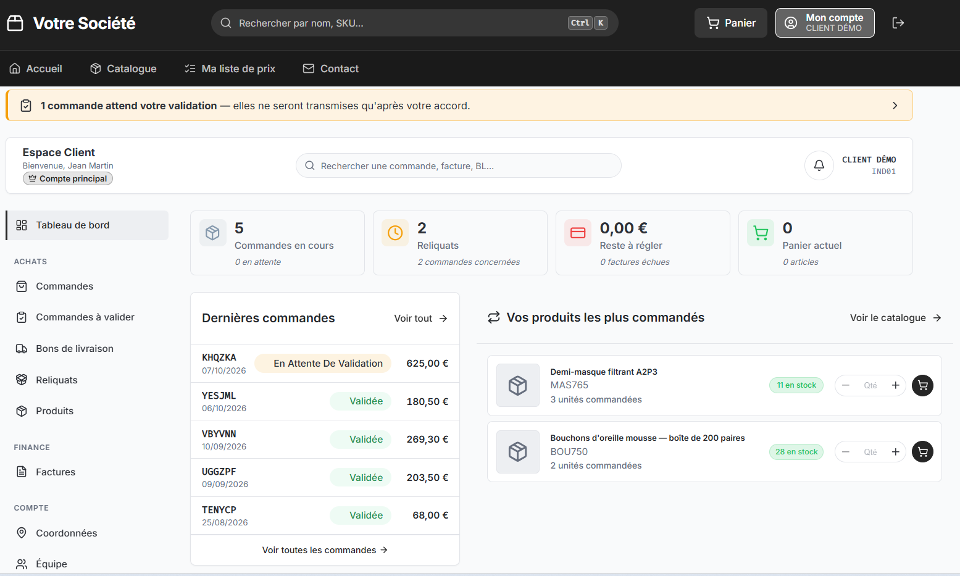The image size is (960, 576).
Task: Open Mon compte CLIENT DÉMO button
Action: (x=825, y=23)
